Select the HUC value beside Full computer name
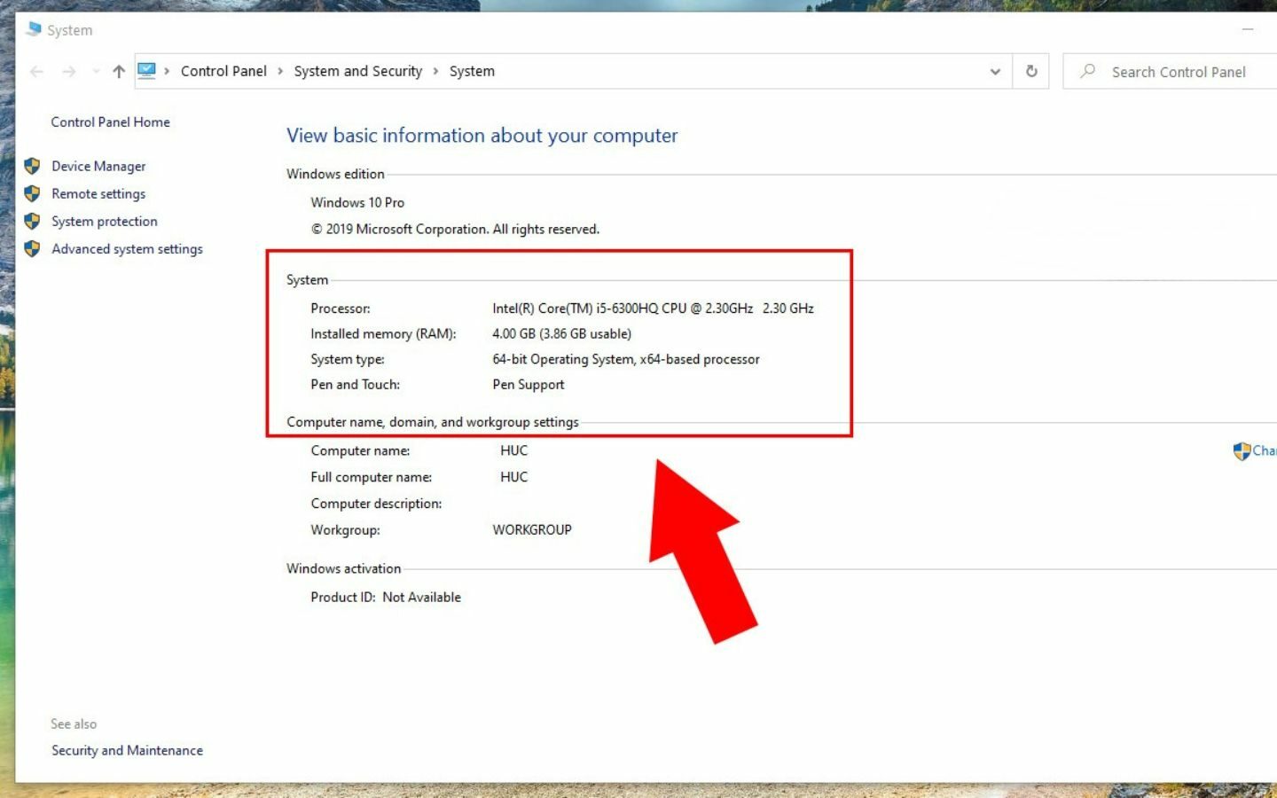This screenshot has height=798, width=1277. tap(513, 477)
